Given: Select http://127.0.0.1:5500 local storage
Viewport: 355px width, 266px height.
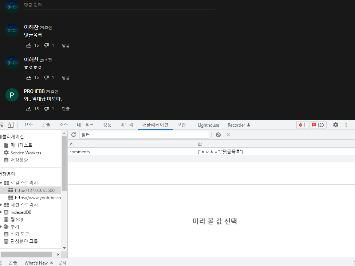Looking at the screenshot, I should (35, 190).
